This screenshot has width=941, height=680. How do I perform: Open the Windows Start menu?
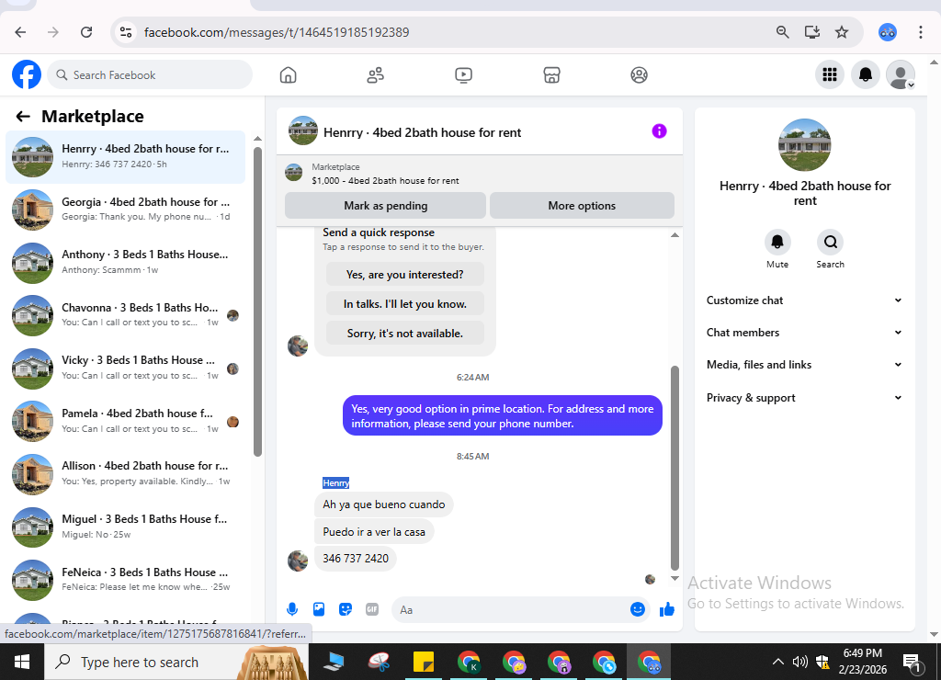(22, 662)
